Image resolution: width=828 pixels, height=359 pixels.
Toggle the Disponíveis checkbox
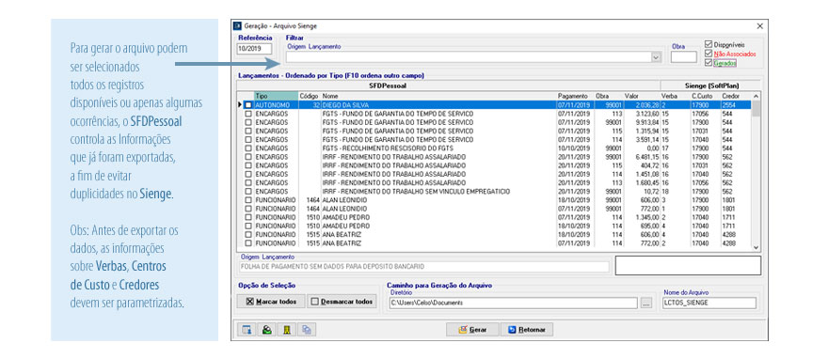[709, 45]
